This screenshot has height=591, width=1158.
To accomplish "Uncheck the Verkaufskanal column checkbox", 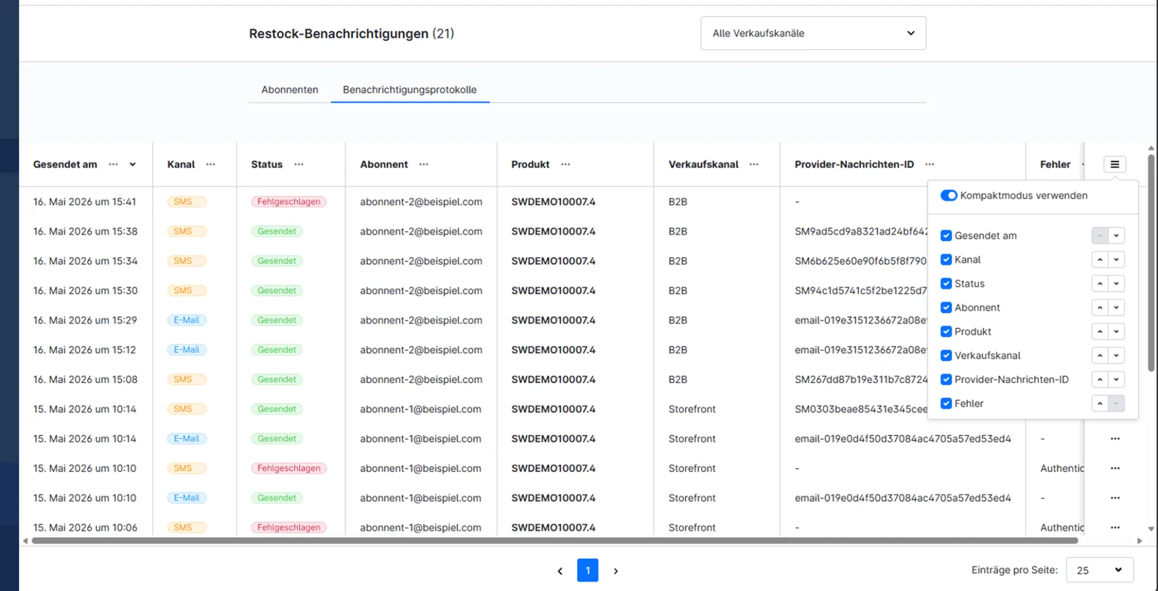I will tap(946, 355).
